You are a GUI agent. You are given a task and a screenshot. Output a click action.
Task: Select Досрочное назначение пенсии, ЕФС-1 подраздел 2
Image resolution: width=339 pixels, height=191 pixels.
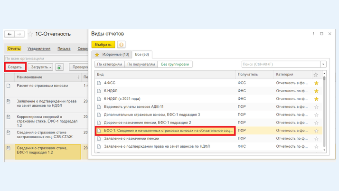pos(148,123)
